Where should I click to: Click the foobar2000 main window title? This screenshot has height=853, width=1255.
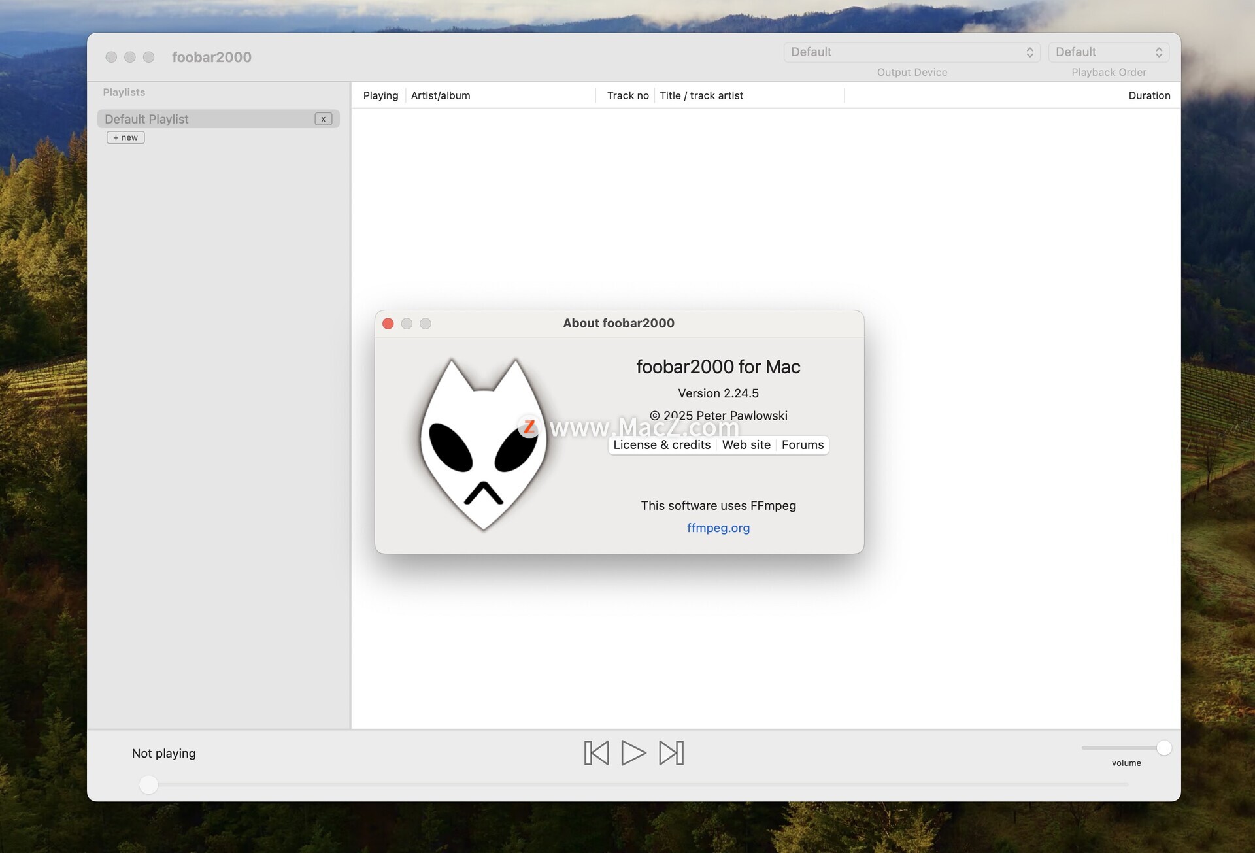pyautogui.click(x=211, y=57)
